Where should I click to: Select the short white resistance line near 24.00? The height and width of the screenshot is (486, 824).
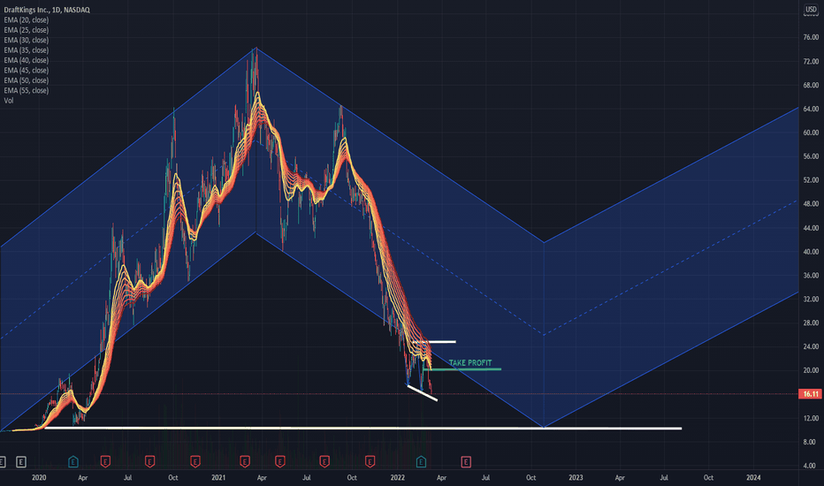coord(433,342)
